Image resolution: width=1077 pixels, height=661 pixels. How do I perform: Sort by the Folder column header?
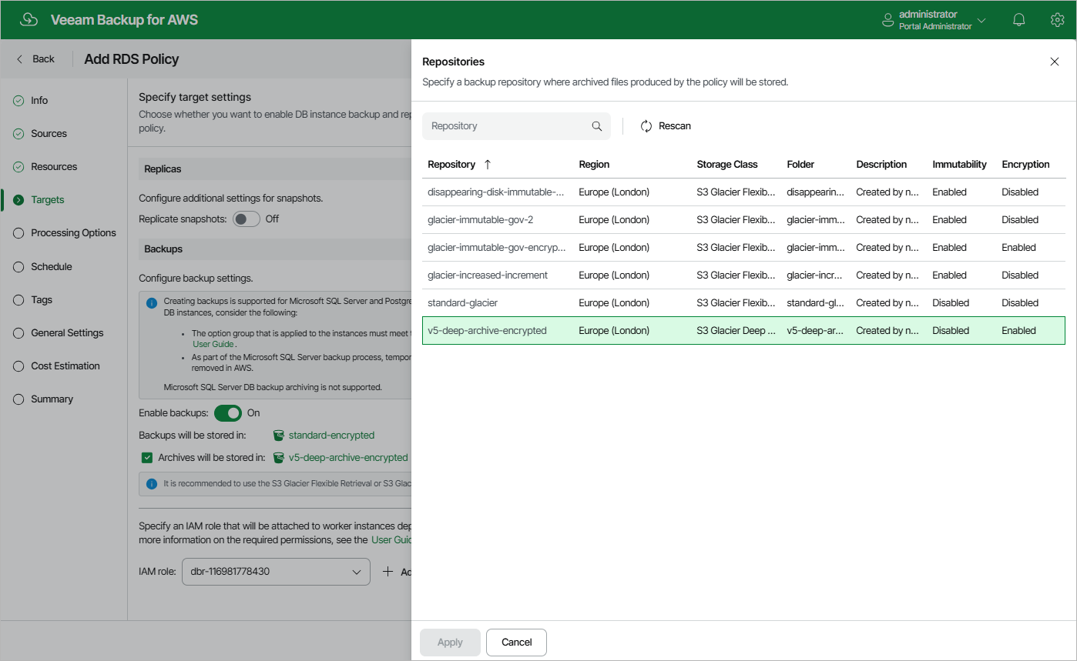coord(800,165)
